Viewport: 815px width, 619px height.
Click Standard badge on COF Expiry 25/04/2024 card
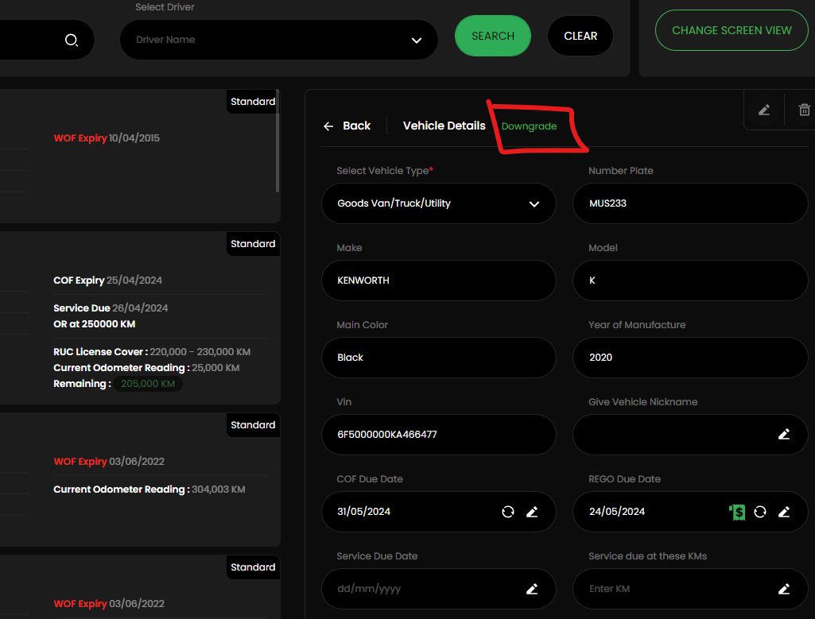(253, 244)
